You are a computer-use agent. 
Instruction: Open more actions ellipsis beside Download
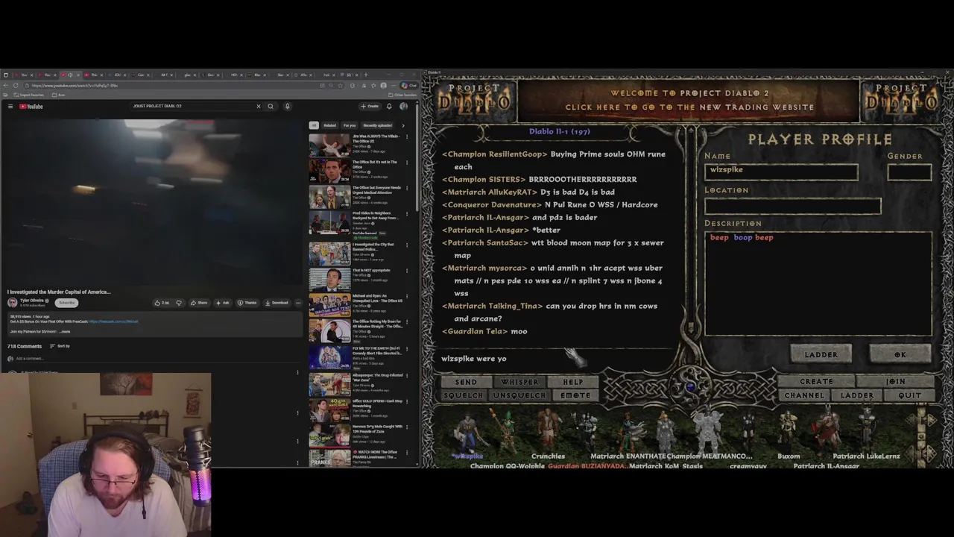pos(298,303)
